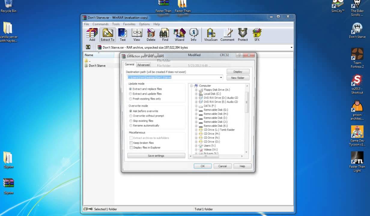Click the Cancel button

click(x=223, y=166)
